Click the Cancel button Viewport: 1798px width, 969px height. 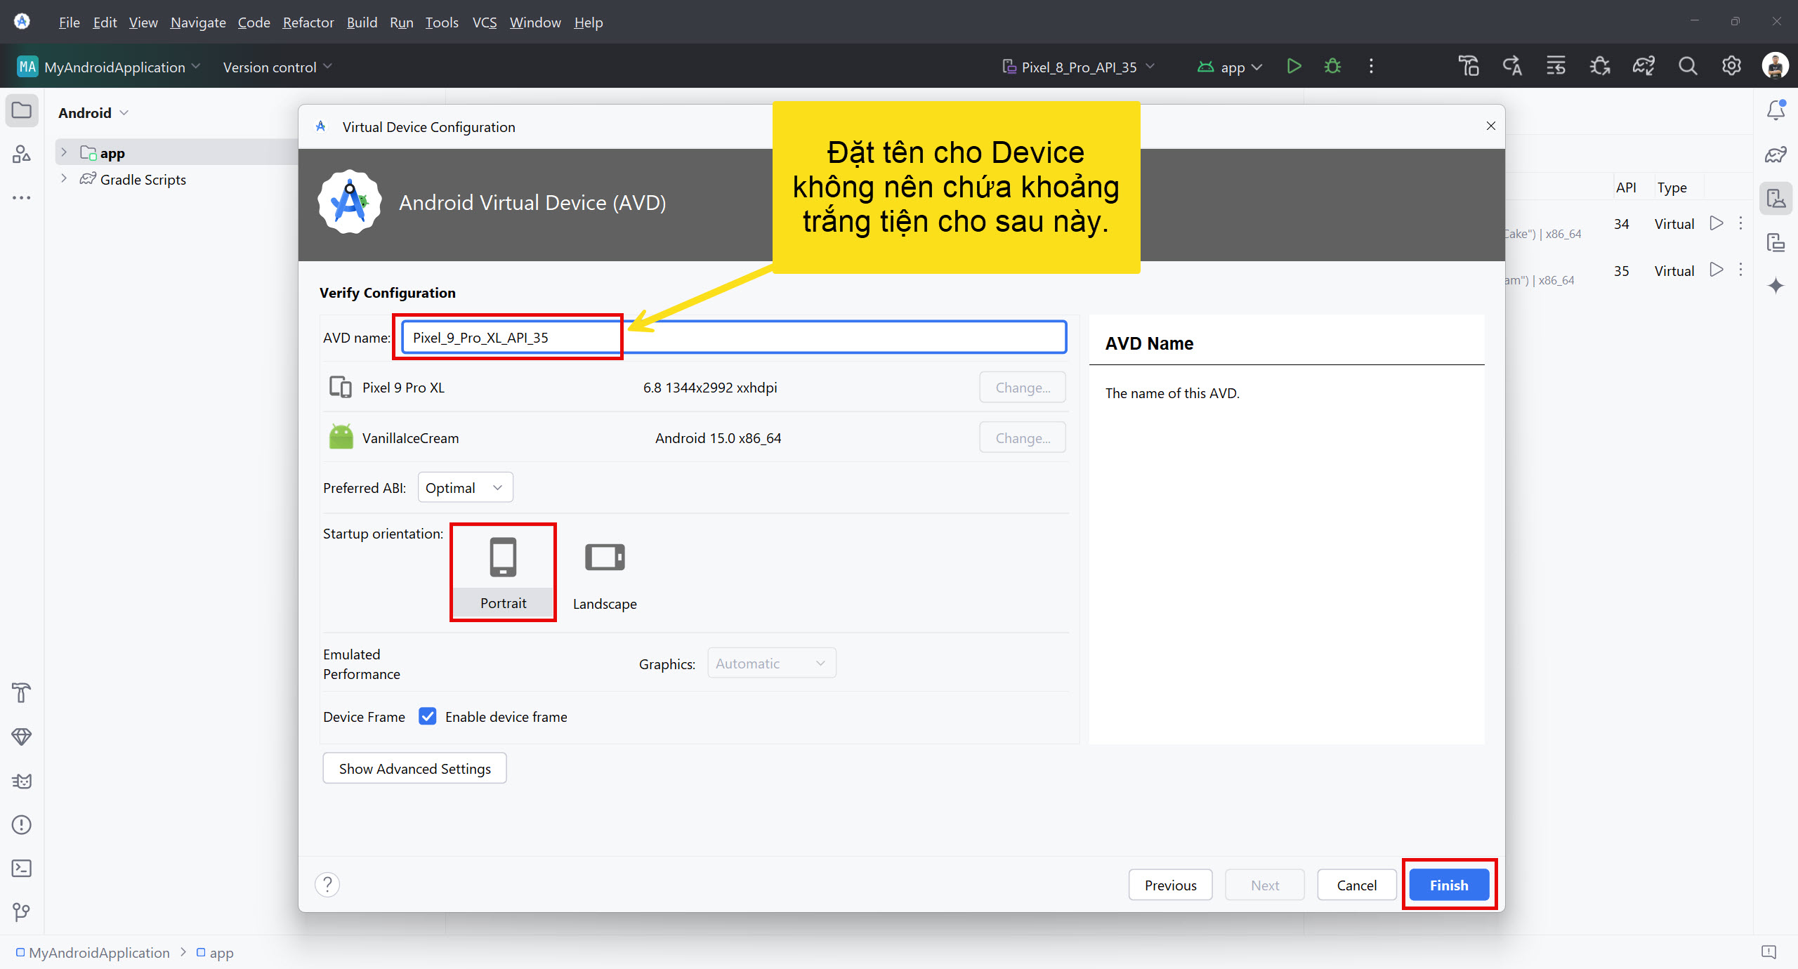pyautogui.click(x=1356, y=885)
